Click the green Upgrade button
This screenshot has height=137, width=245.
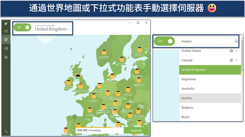(x=136, y=130)
